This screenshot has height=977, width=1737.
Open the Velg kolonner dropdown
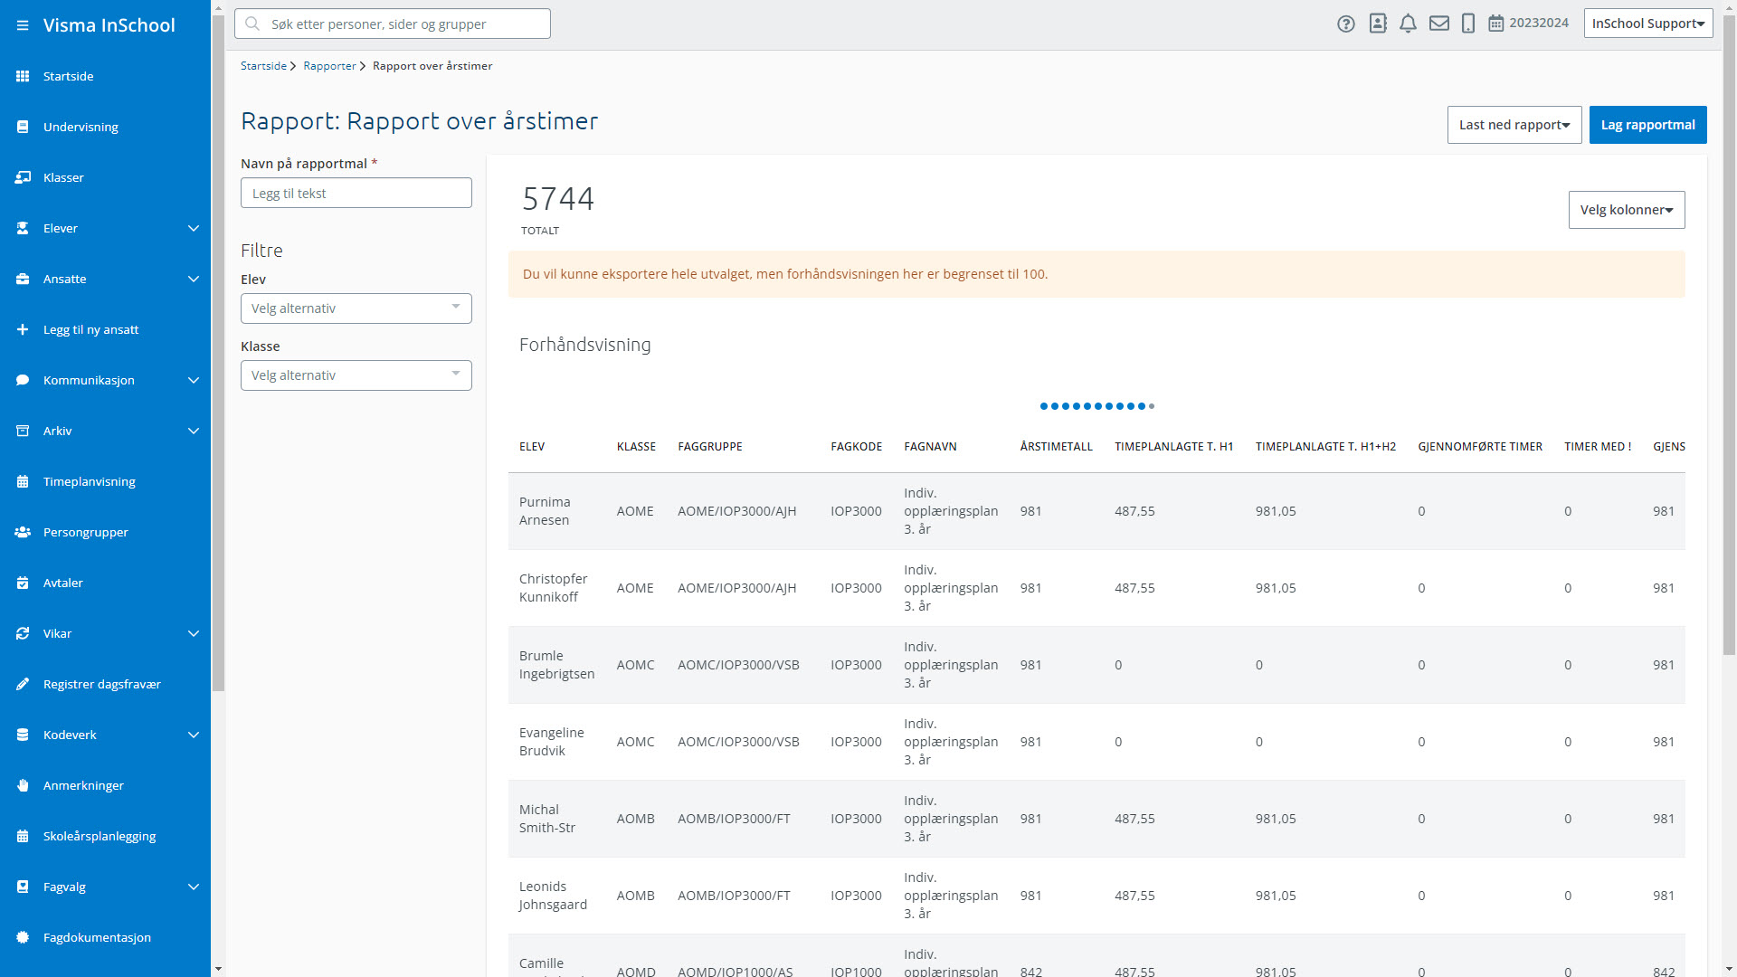[1627, 210]
